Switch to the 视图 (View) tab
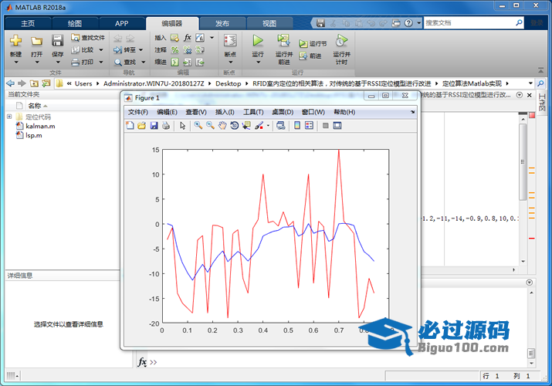552x386 pixels. [x=269, y=23]
